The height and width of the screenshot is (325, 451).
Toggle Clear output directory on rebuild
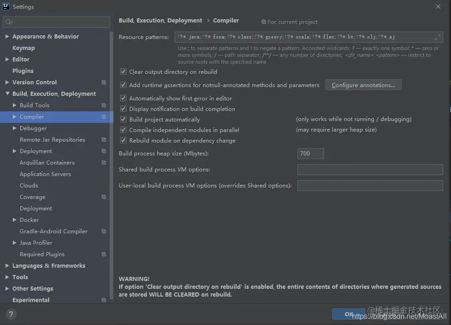click(x=123, y=72)
